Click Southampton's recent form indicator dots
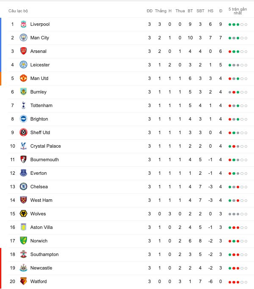The height and width of the screenshot is (289, 254). pos(237,255)
